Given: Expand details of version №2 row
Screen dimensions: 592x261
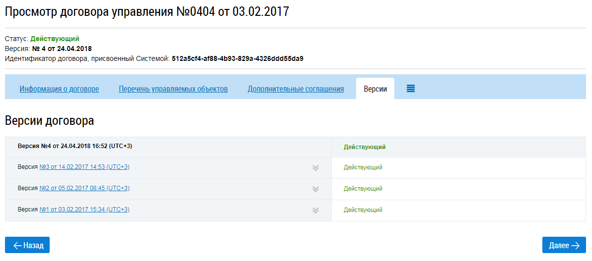Looking at the screenshot, I should [x=315, y=189].
